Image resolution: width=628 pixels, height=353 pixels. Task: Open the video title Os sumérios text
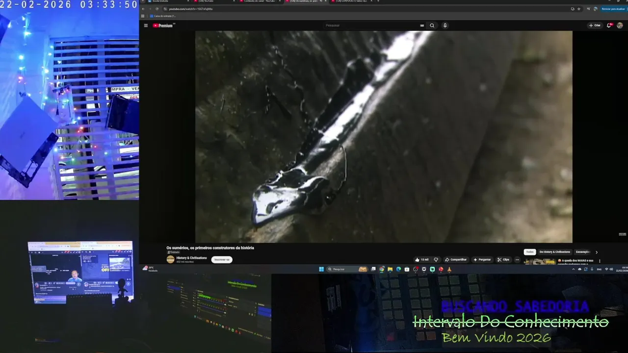click(x=210, y=248)
